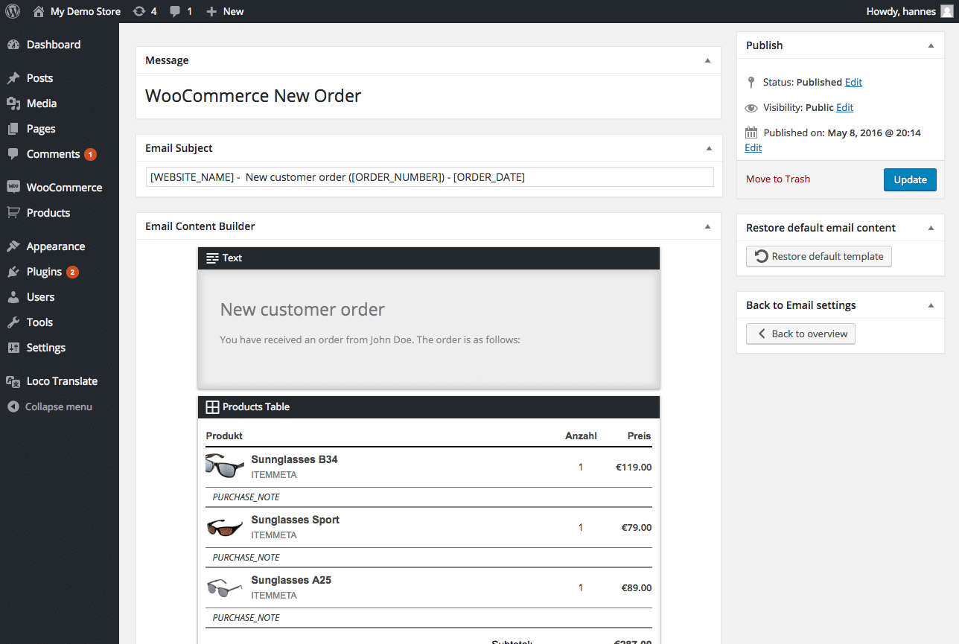Screen dimensions: 959x644
Task: Click the Sunglasses A25 product name
Action: 291,580
